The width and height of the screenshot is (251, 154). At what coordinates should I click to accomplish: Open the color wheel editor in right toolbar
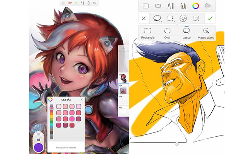[195, 6]
